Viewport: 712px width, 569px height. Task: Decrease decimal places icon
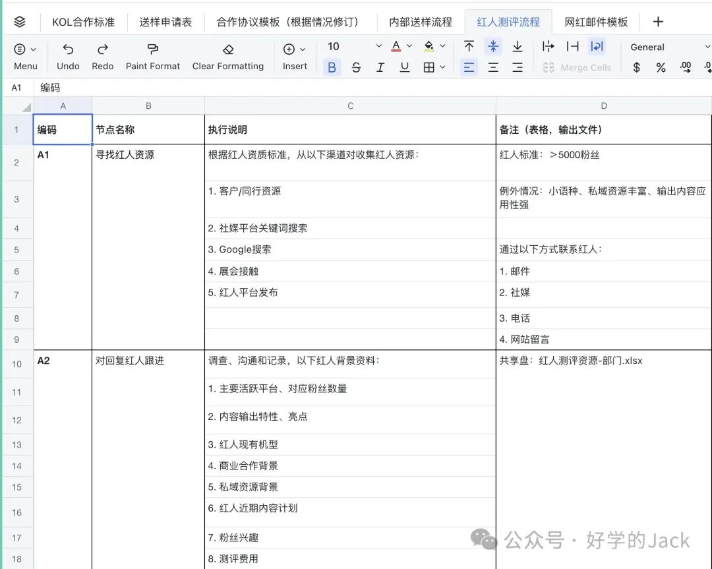[x=685, y=68]
